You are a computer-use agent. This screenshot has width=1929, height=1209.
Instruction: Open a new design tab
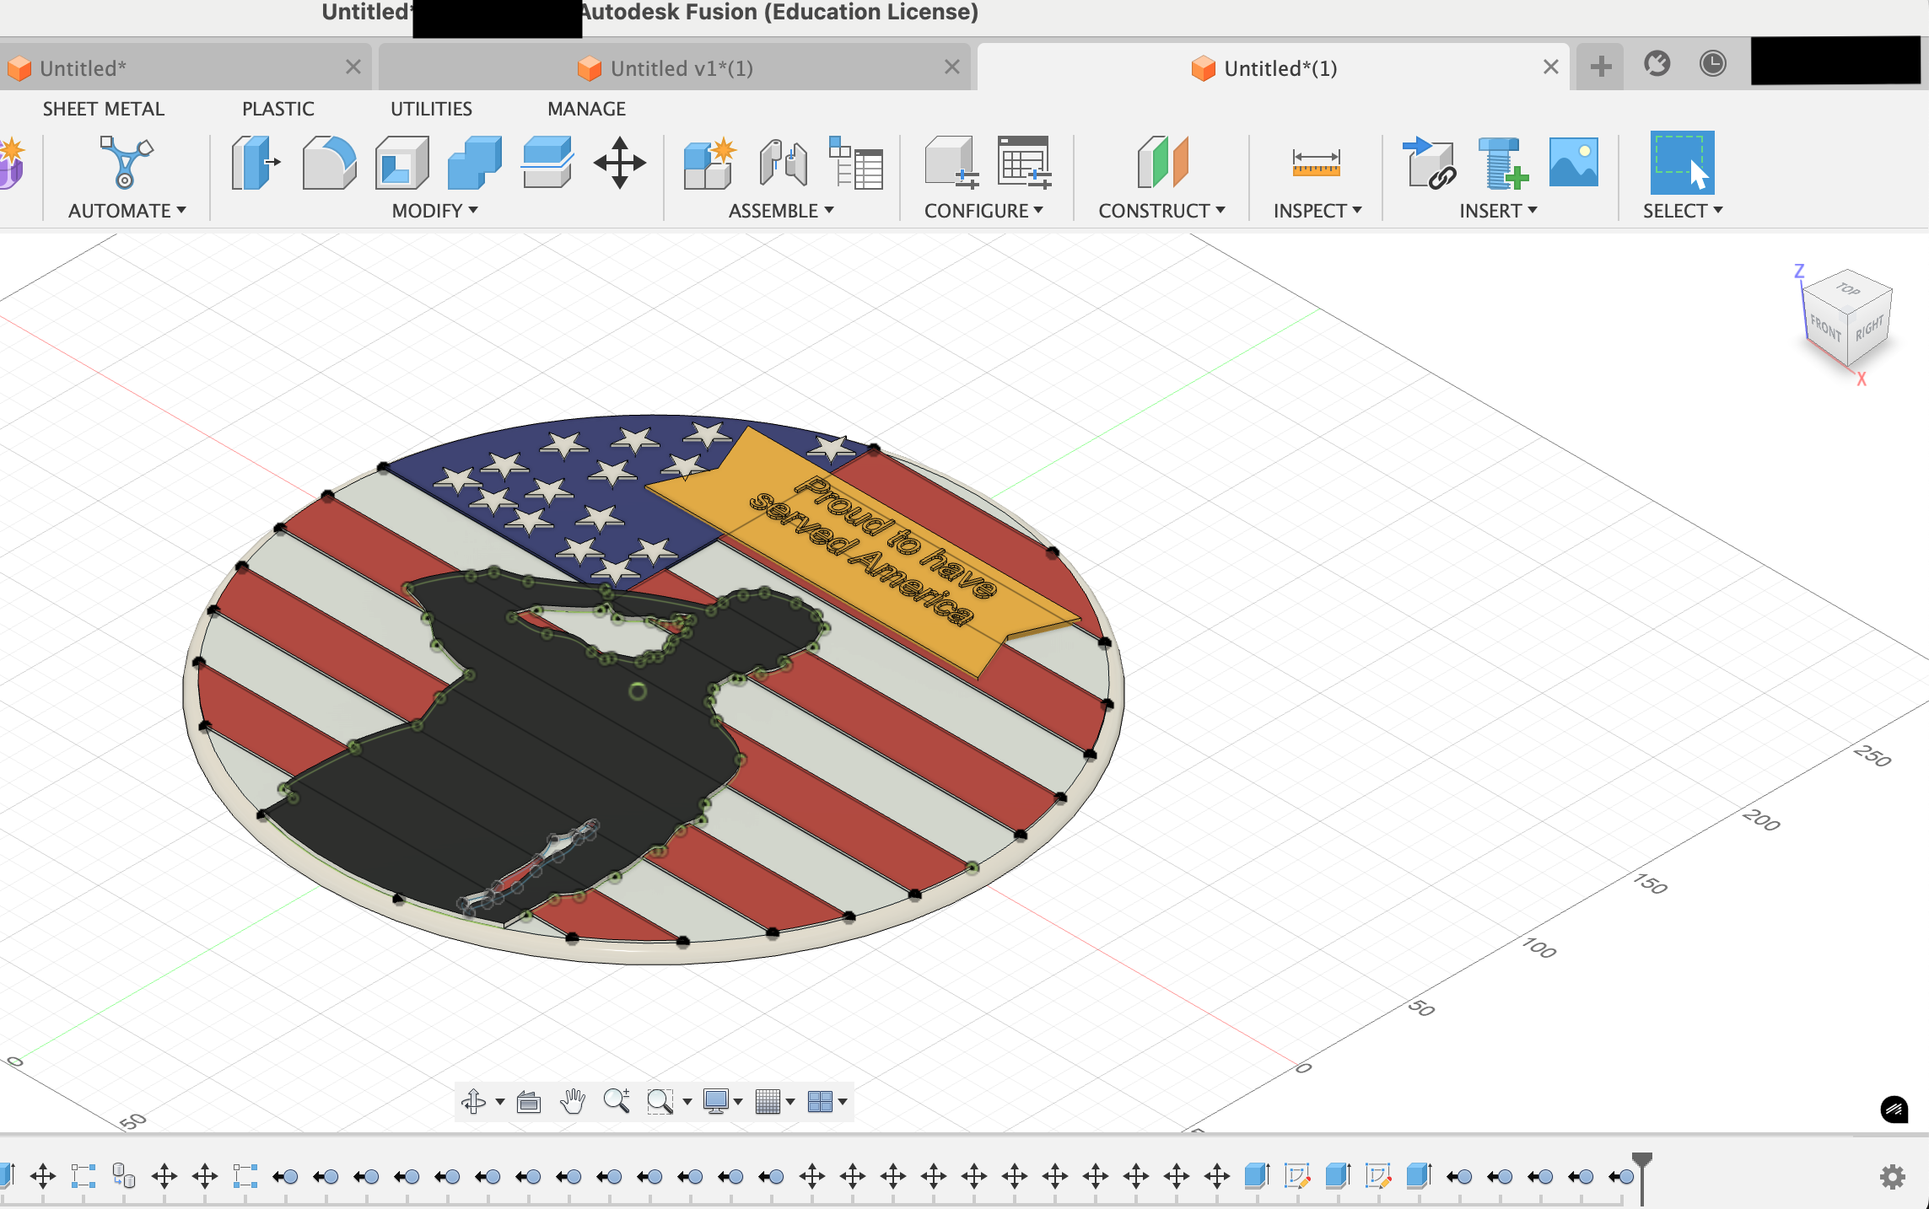(1601, 67)
